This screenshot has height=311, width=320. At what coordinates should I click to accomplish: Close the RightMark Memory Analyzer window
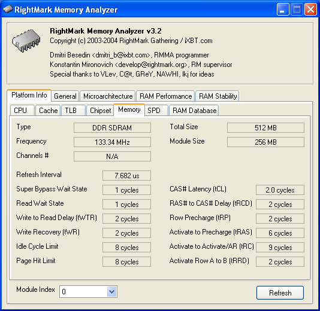pos(310,10)
